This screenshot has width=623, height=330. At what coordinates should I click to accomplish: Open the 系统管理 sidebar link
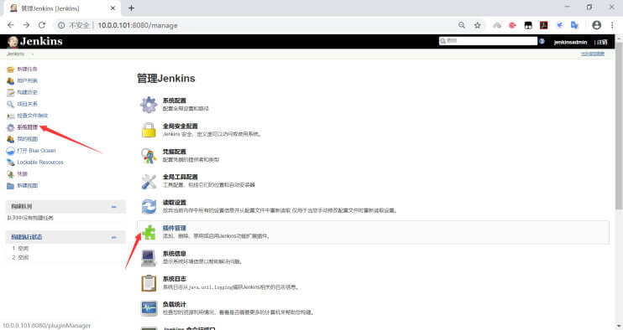27,127
